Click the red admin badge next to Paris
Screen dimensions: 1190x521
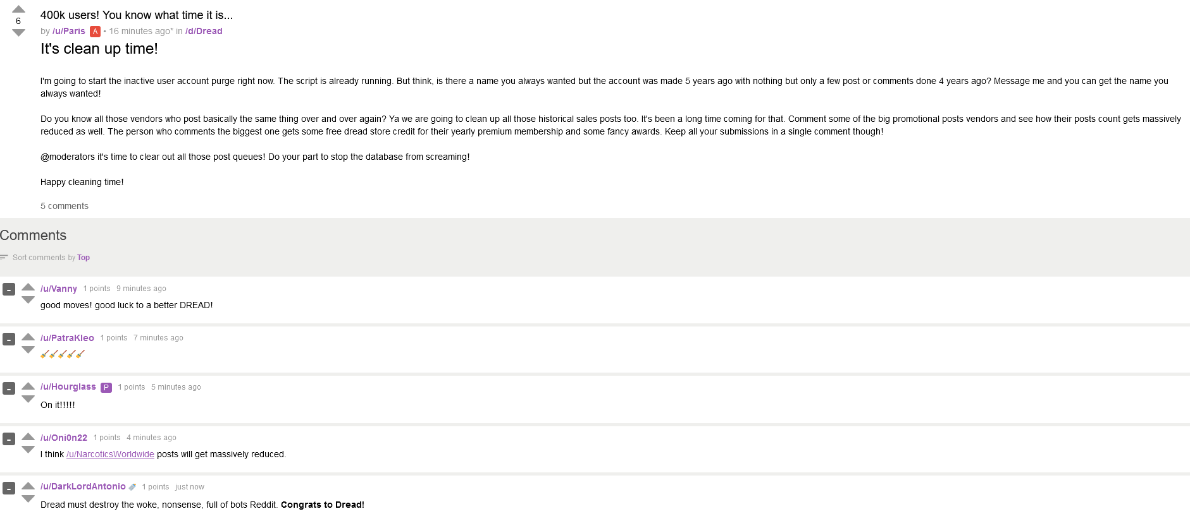(95, 32)
